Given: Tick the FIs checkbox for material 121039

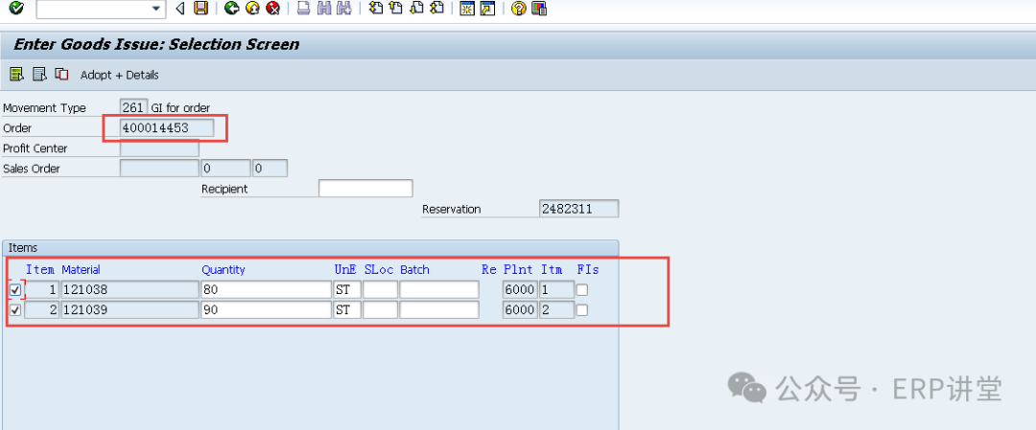Looking at the screenshot, I should click(x=581, y=310).
